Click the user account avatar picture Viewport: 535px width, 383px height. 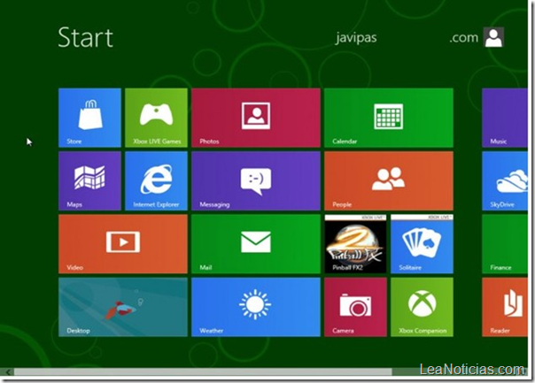[493, 37]
